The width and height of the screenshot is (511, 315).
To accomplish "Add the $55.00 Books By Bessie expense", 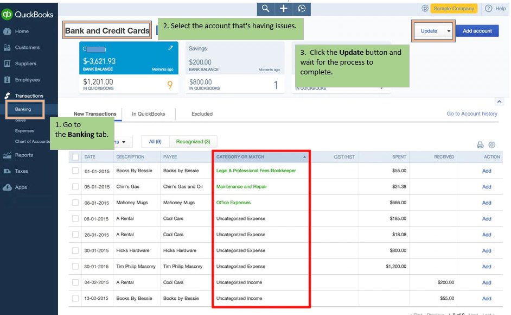I will (487, 171).
